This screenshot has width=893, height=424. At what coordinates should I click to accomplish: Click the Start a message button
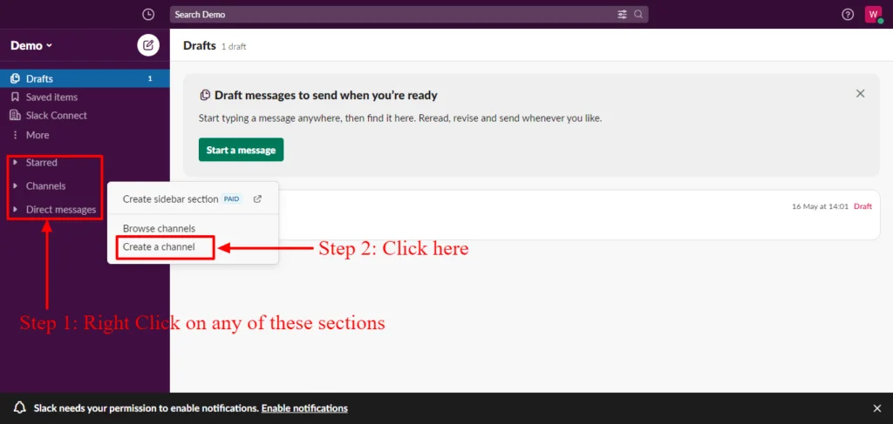click(x=241, y=150)
